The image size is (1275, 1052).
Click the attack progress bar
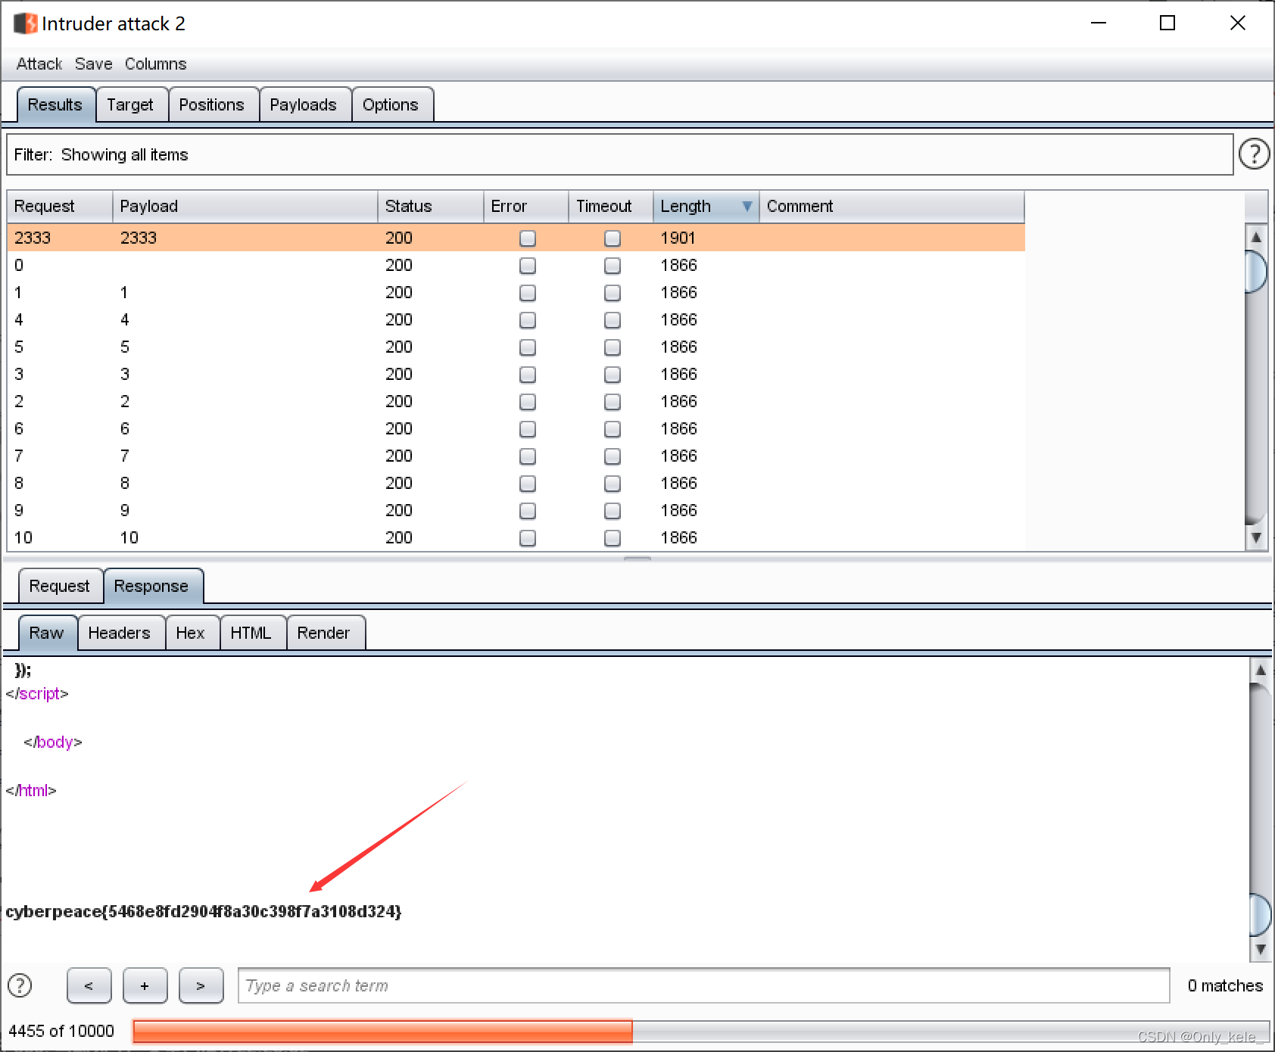pos(700,1032)
